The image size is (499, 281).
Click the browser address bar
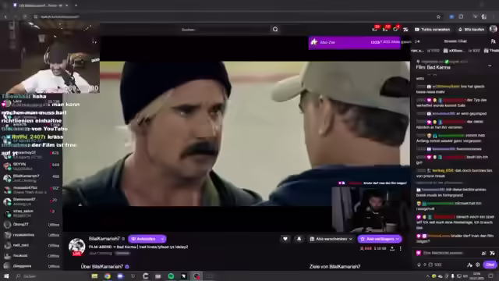pos(235,16)
